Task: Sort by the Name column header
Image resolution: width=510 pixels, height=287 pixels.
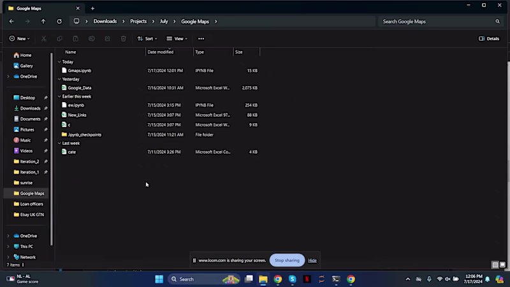Action: point(70,52)
